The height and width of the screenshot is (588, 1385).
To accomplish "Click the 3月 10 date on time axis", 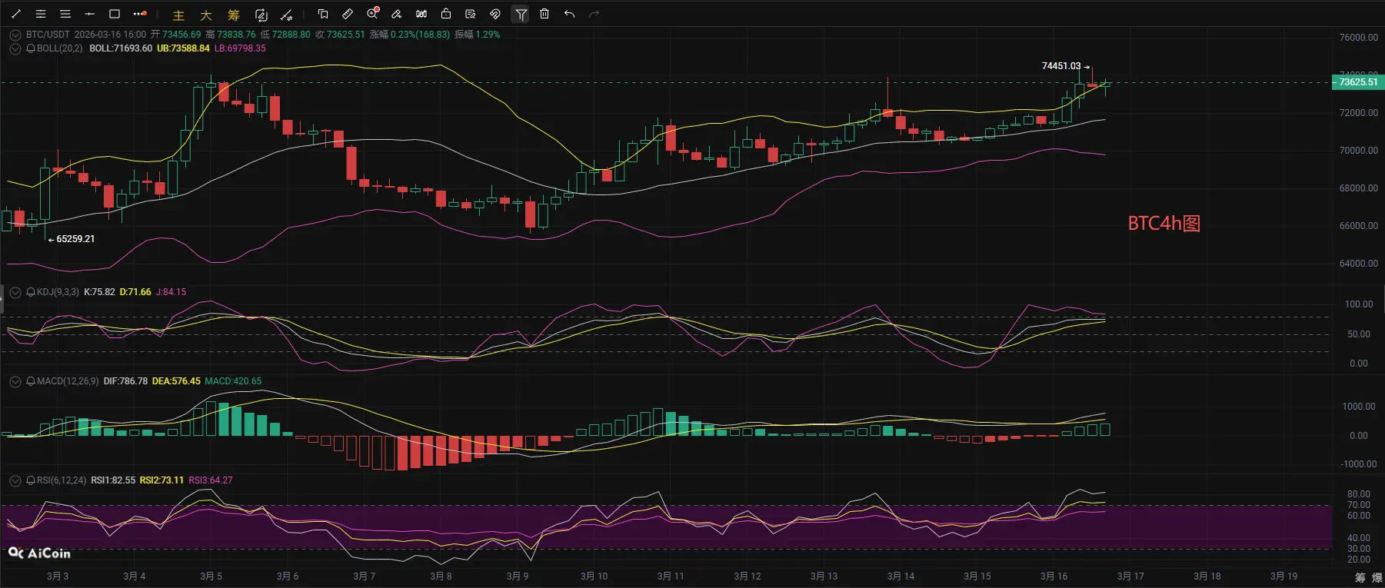I will 594,576.
